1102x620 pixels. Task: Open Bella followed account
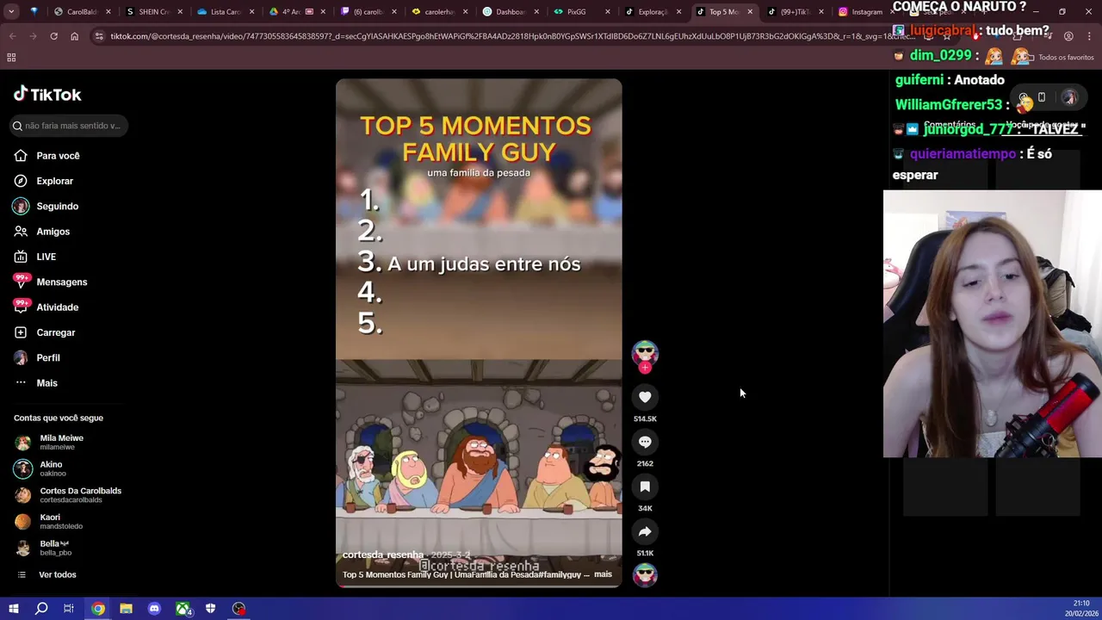point(43,548)
